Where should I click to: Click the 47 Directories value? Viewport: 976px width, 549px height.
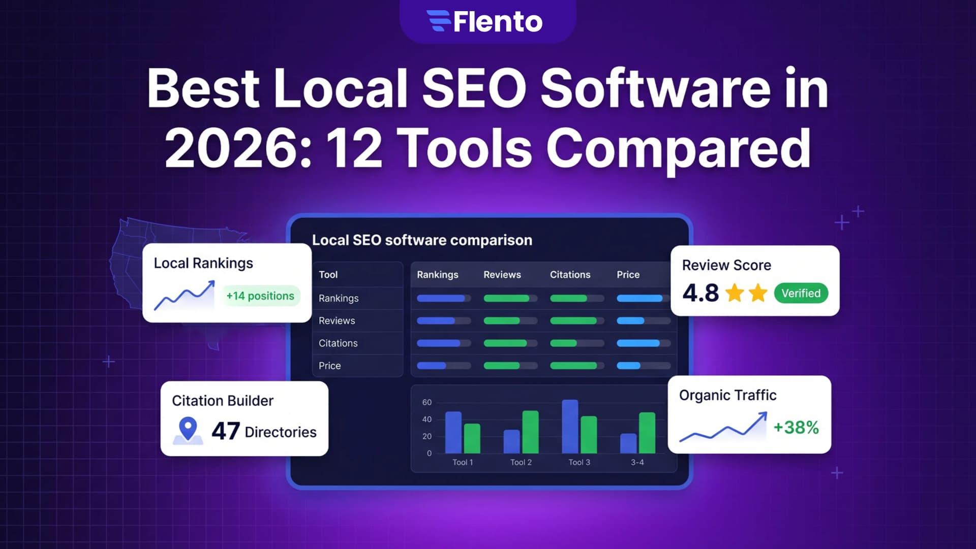click(264, 431)
